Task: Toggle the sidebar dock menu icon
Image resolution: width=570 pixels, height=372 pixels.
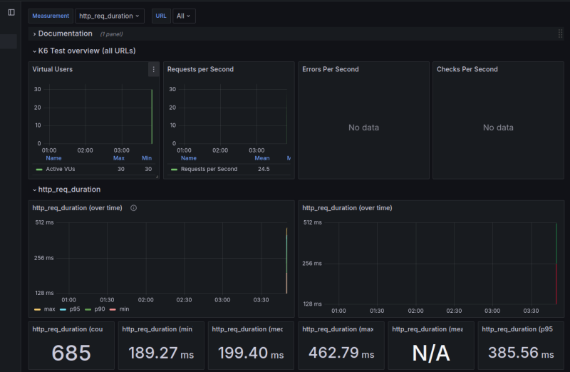Action: pos(11,12)
